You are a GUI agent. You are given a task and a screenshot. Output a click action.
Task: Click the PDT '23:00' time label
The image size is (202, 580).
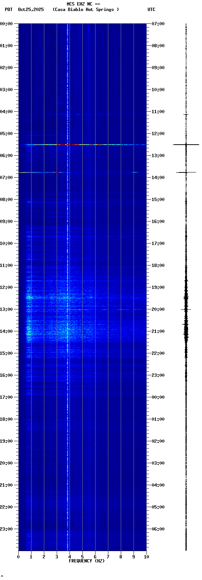[x=7, y=529]
